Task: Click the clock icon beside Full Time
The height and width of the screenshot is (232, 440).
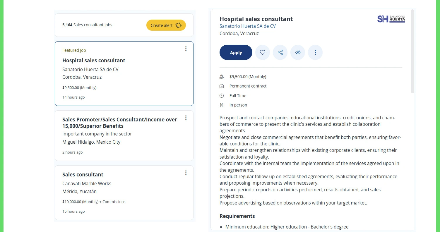Action: click(222, 96)
